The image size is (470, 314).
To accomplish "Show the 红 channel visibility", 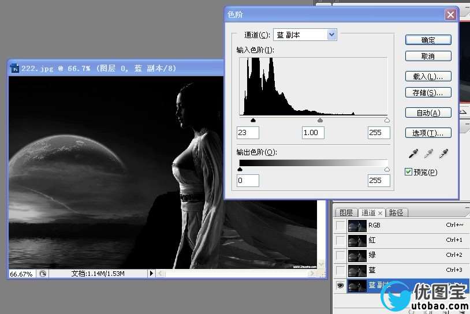I will click(x=340, y=240).
